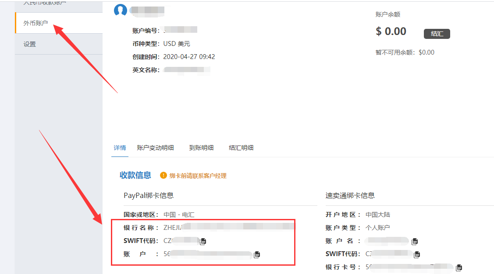Copy the PayPal SWIFT代码 value
The height and width of the screenshot is (274, 494).
pos(203,241)
